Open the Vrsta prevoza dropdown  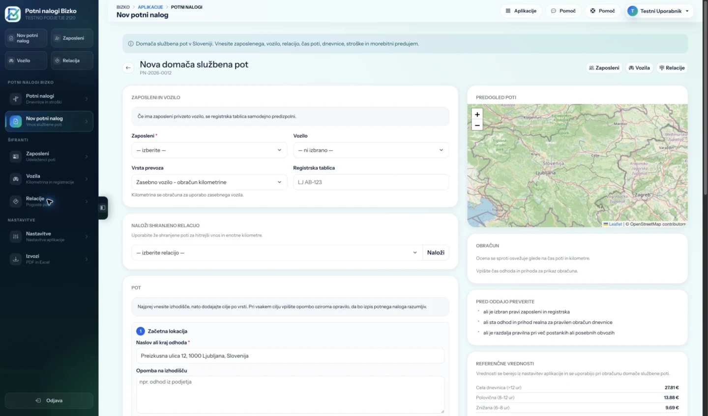[x=209, y=182]
